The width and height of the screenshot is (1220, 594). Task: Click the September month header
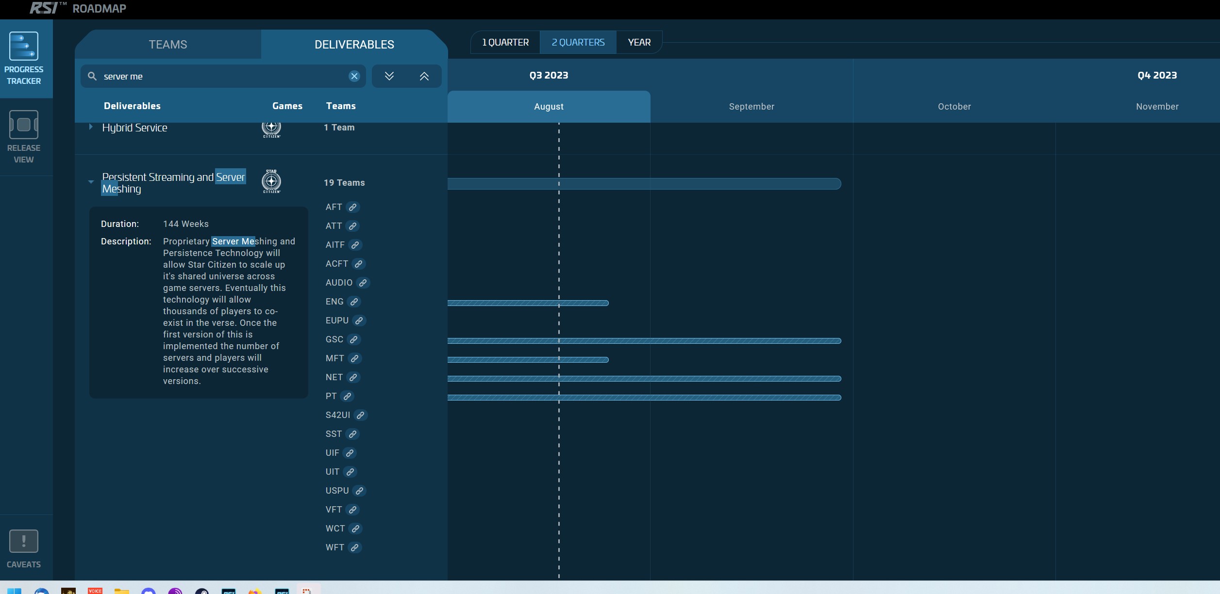(x=751, y=107)
